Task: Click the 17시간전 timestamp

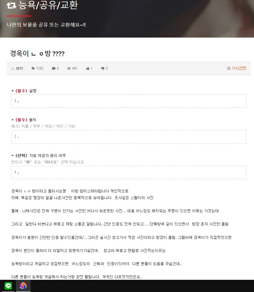Action: [239, 68]
